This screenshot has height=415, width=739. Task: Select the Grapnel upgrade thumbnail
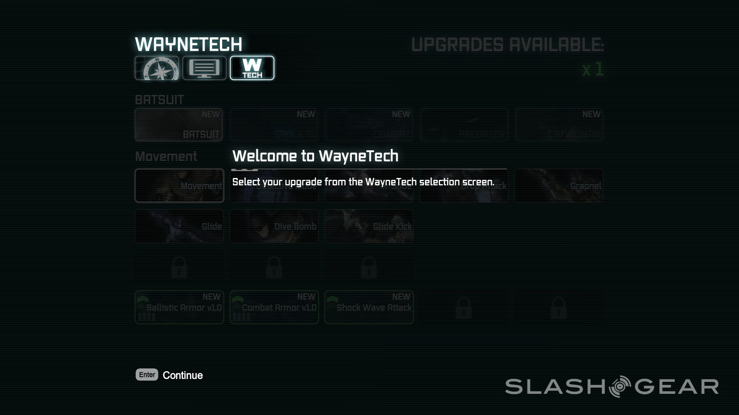pyautogui.click(x=559, y=185)
